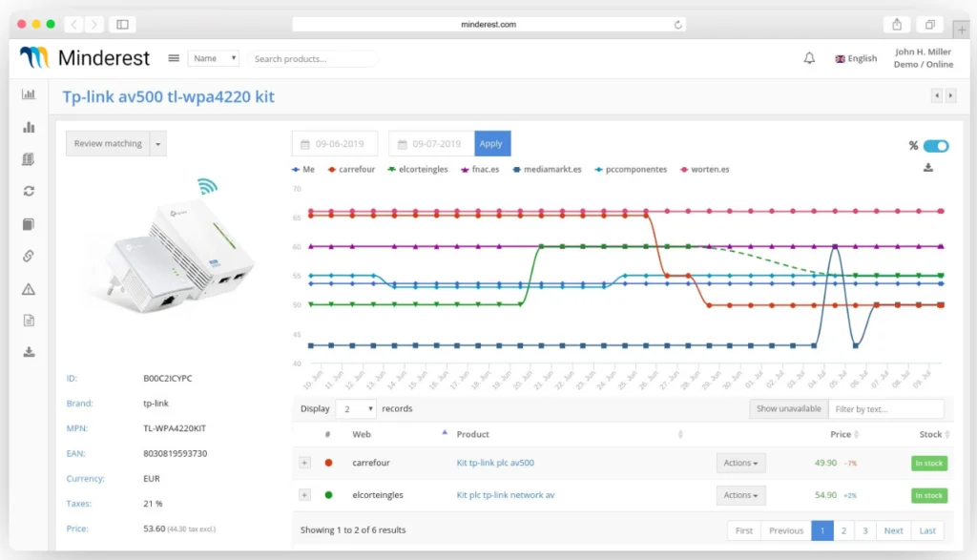The image size is (977, 560).
Task: Click the Minderest logo
Action: (x=85, y=58)
